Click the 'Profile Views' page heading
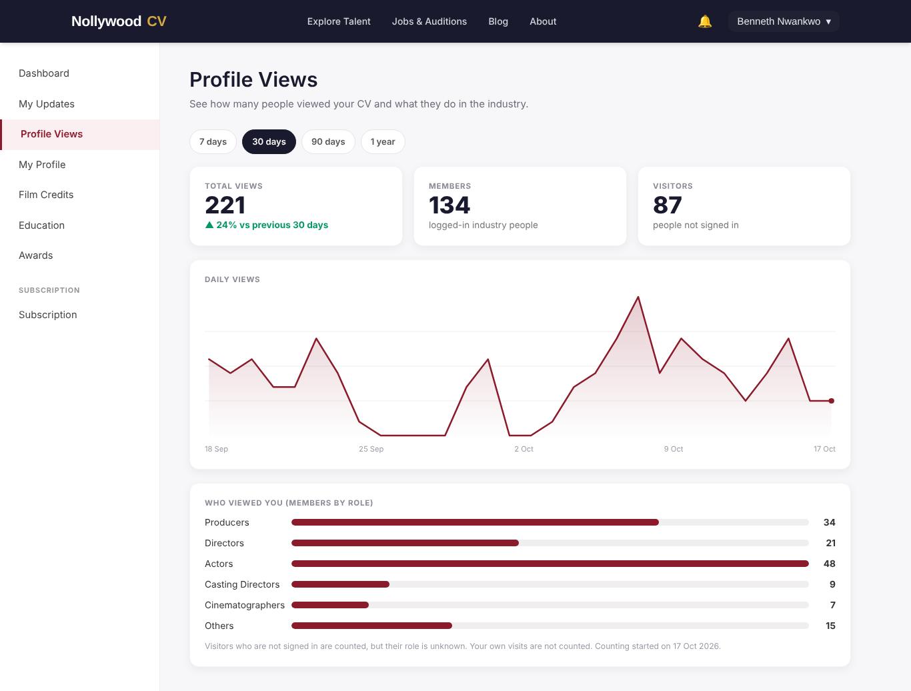Viewport: 911px width, 691px height. pyautogui.click(x=253, y=79)
